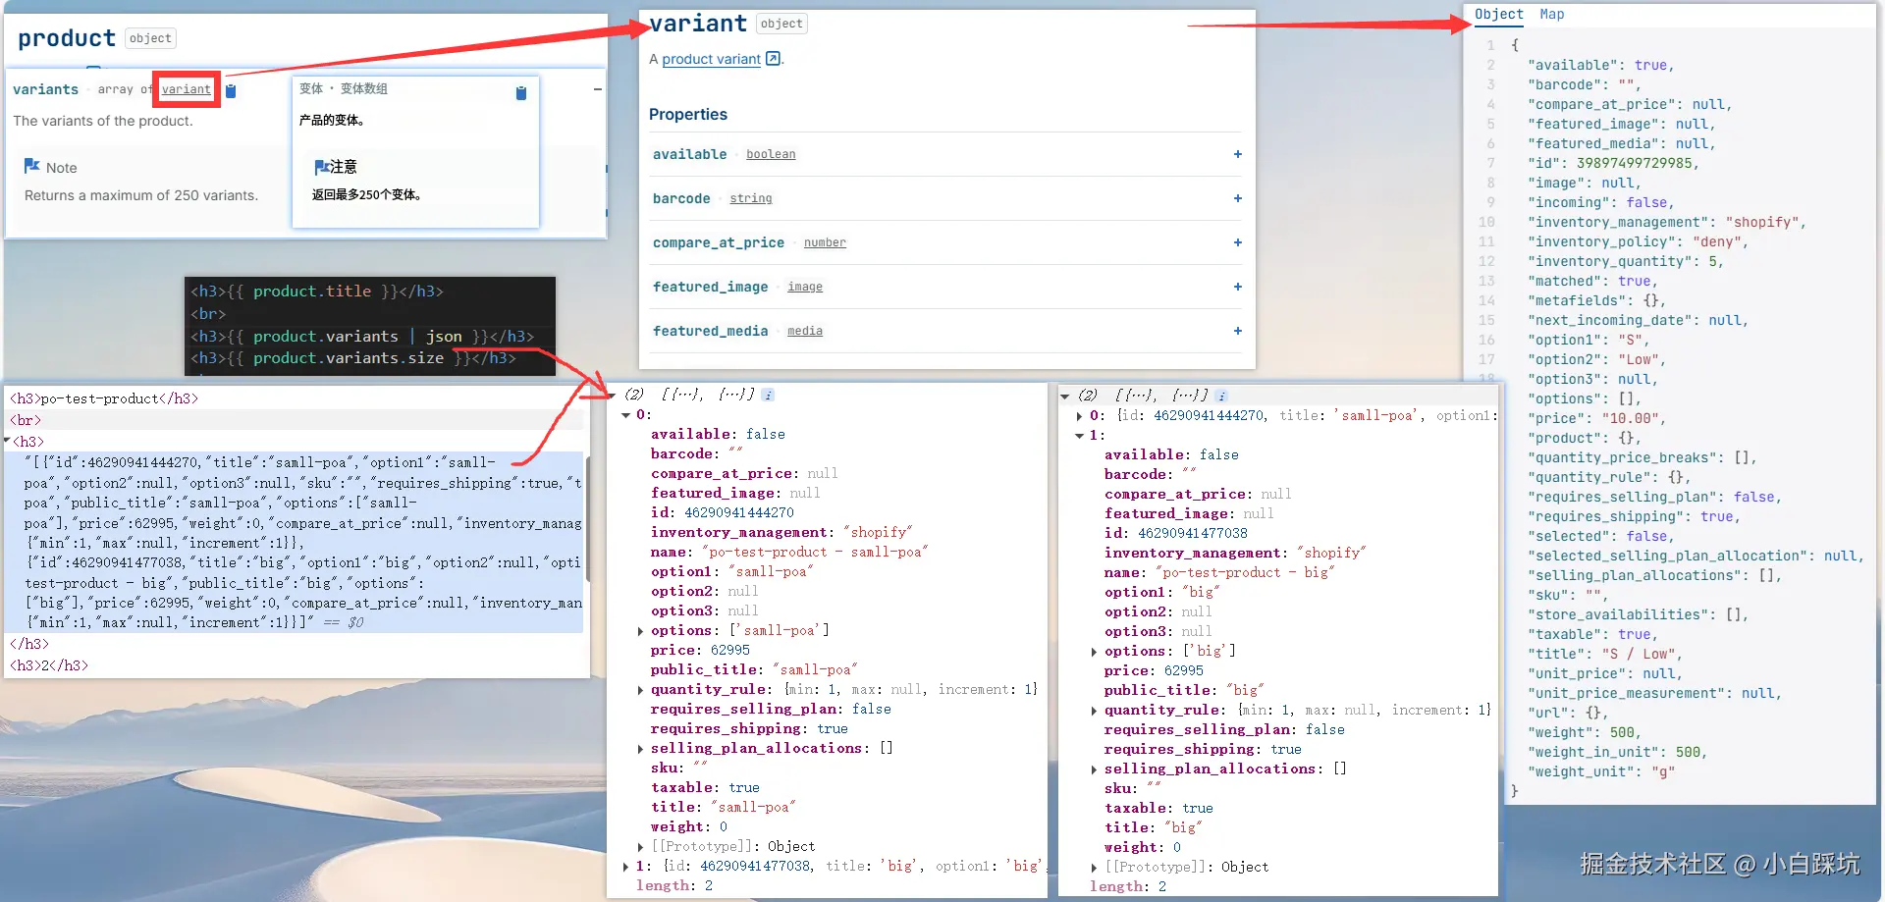Click the product.title code line
This screenshot has height=902, width=1885.
(317, 292)
